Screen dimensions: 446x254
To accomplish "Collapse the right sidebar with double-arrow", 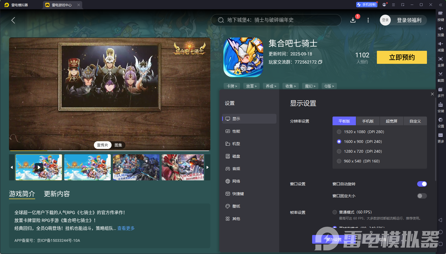I will pos(441,5).
